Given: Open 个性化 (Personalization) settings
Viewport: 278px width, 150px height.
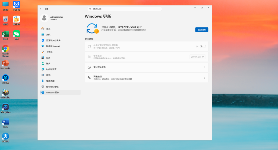Looking at the screenshot, I should [60, 52].
